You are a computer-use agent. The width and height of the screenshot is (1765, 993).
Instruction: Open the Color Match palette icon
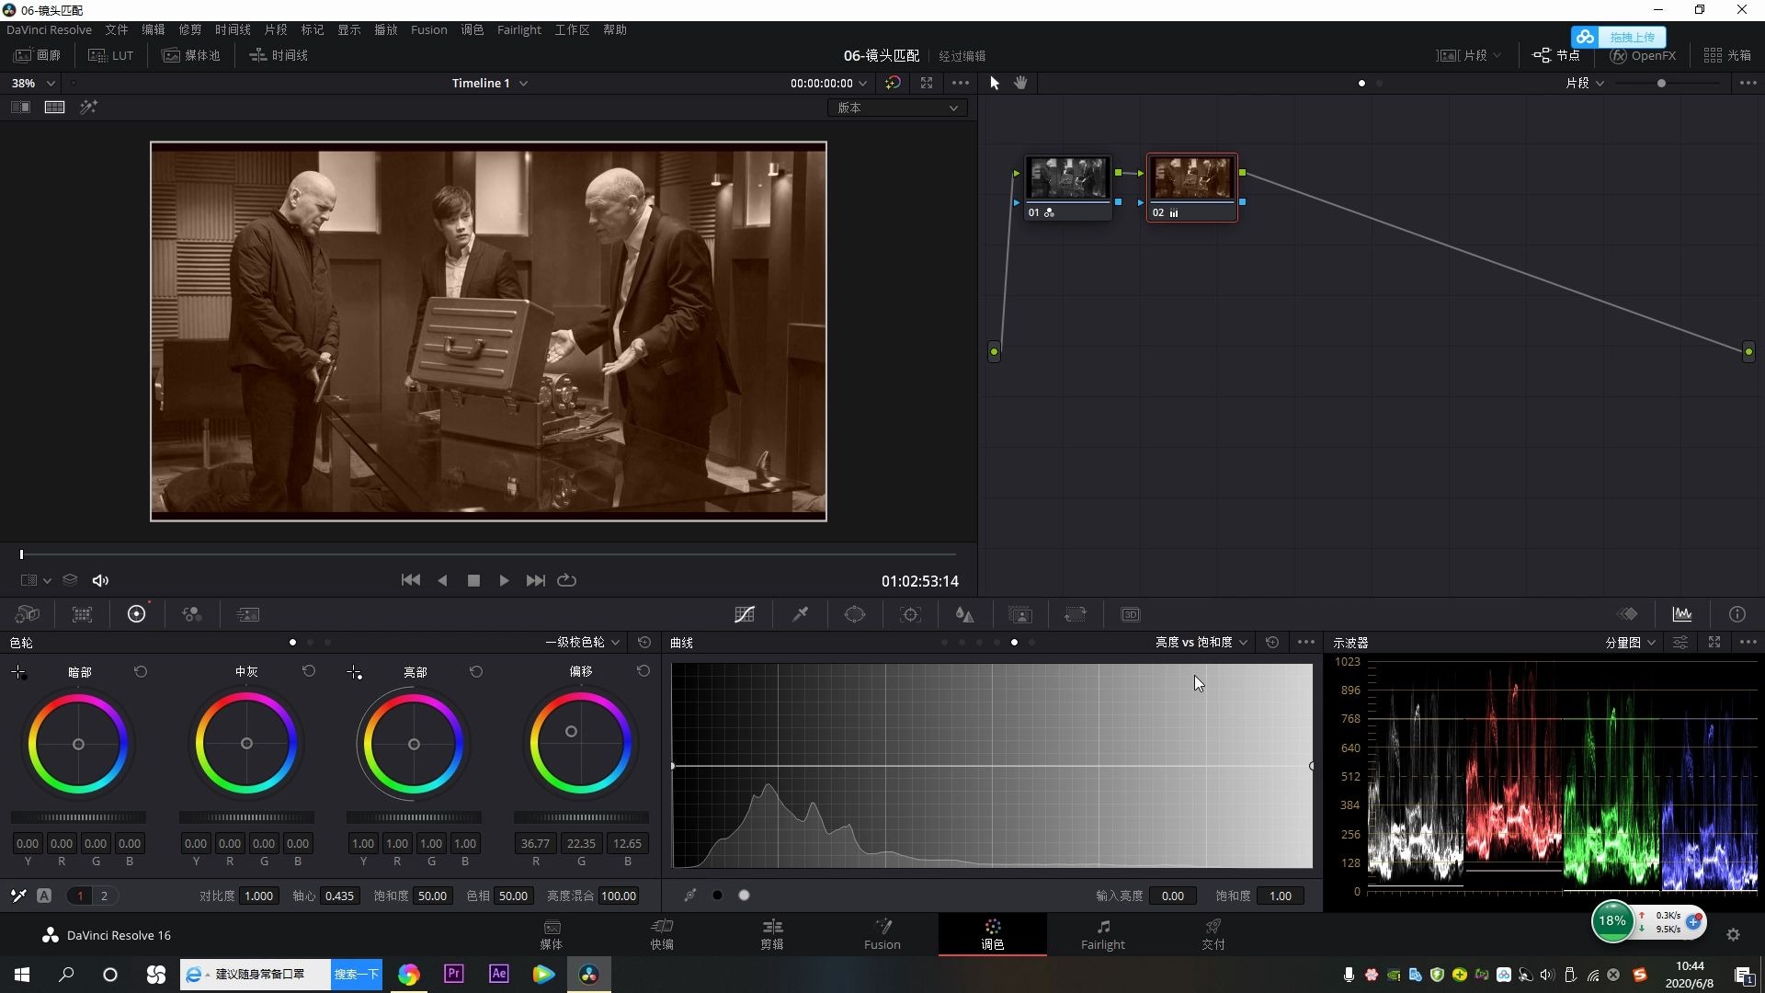(x=82, y=614)
